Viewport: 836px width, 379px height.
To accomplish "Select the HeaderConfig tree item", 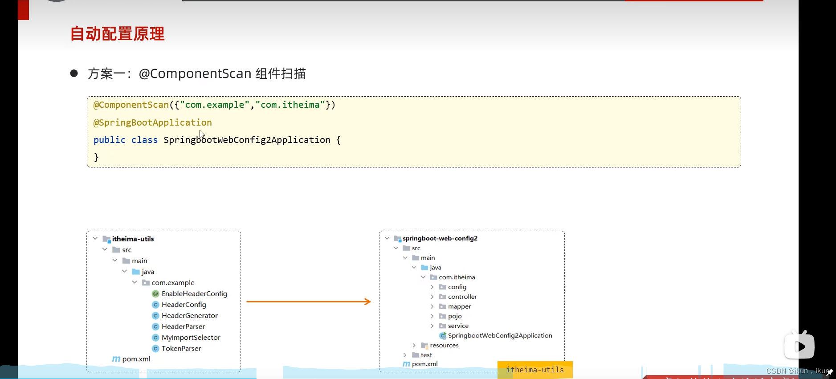I will [179, 305].
